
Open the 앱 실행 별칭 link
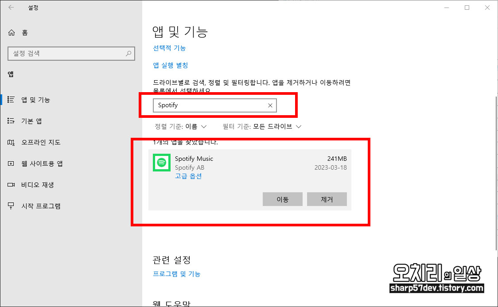[x=171, y=65]
